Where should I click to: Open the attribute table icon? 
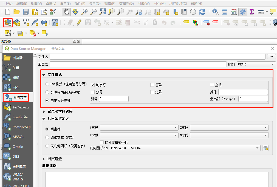click(x=225, y=12)
